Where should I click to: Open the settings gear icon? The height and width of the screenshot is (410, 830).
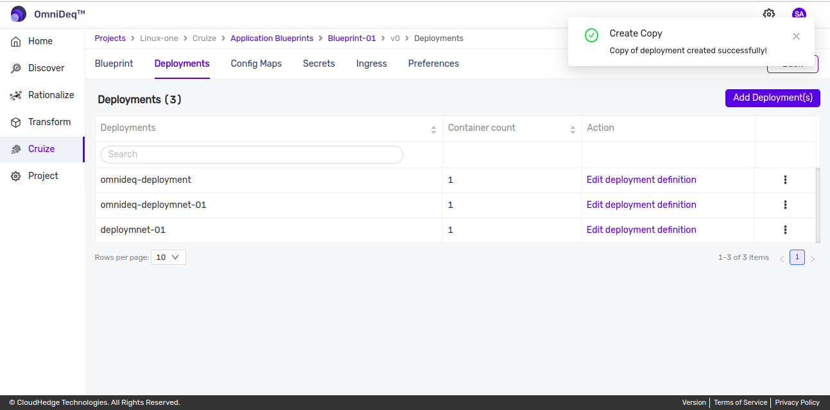click(768, 14)
